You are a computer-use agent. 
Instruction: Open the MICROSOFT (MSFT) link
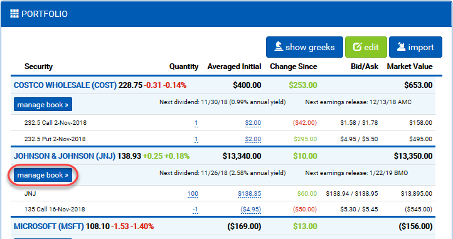[x=49, y=226]
